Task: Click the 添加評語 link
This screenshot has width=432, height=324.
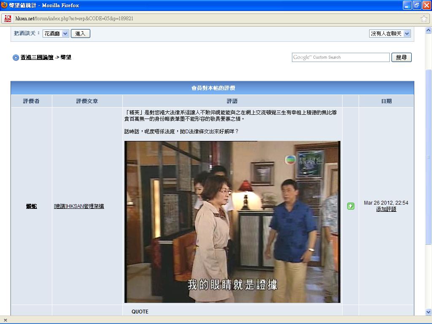Action: pyautogui.click(x=386, y=209)
